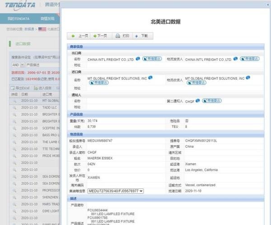Open detail magnifier for PRIDE MOBI row
This screenshot has width=271, height=225.
pyautogui.click(x=14, y=156)
